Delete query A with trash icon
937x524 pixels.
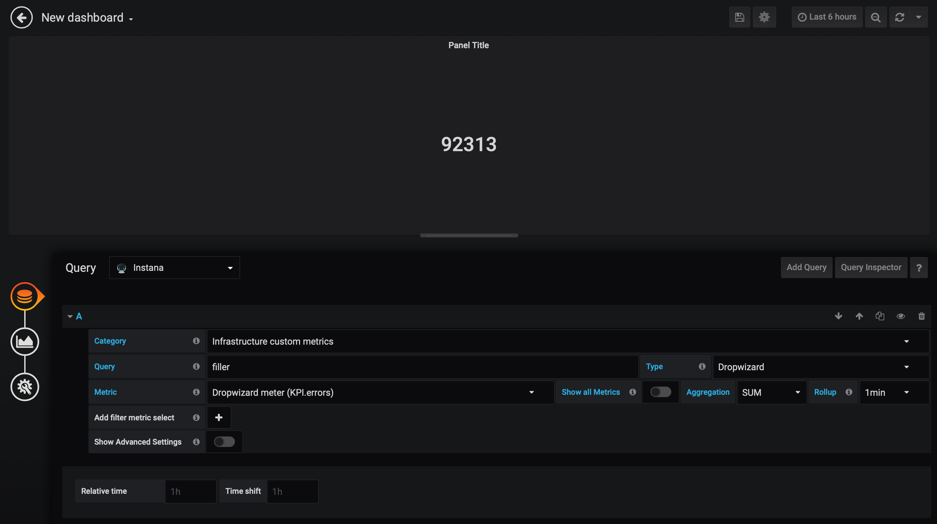tap(921, 316)
